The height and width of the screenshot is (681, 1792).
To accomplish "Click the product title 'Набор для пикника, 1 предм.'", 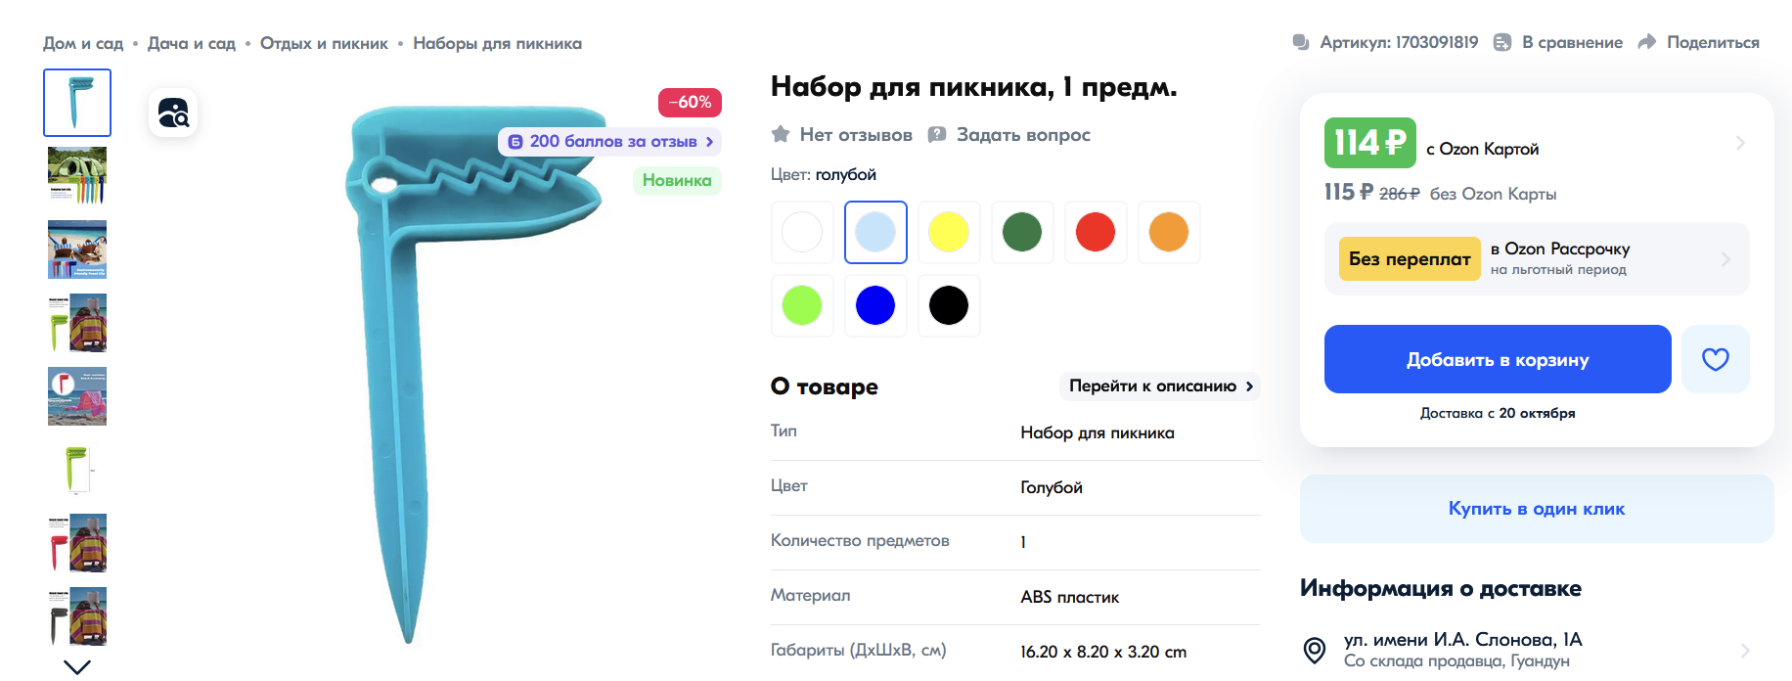I will point(973,87).
